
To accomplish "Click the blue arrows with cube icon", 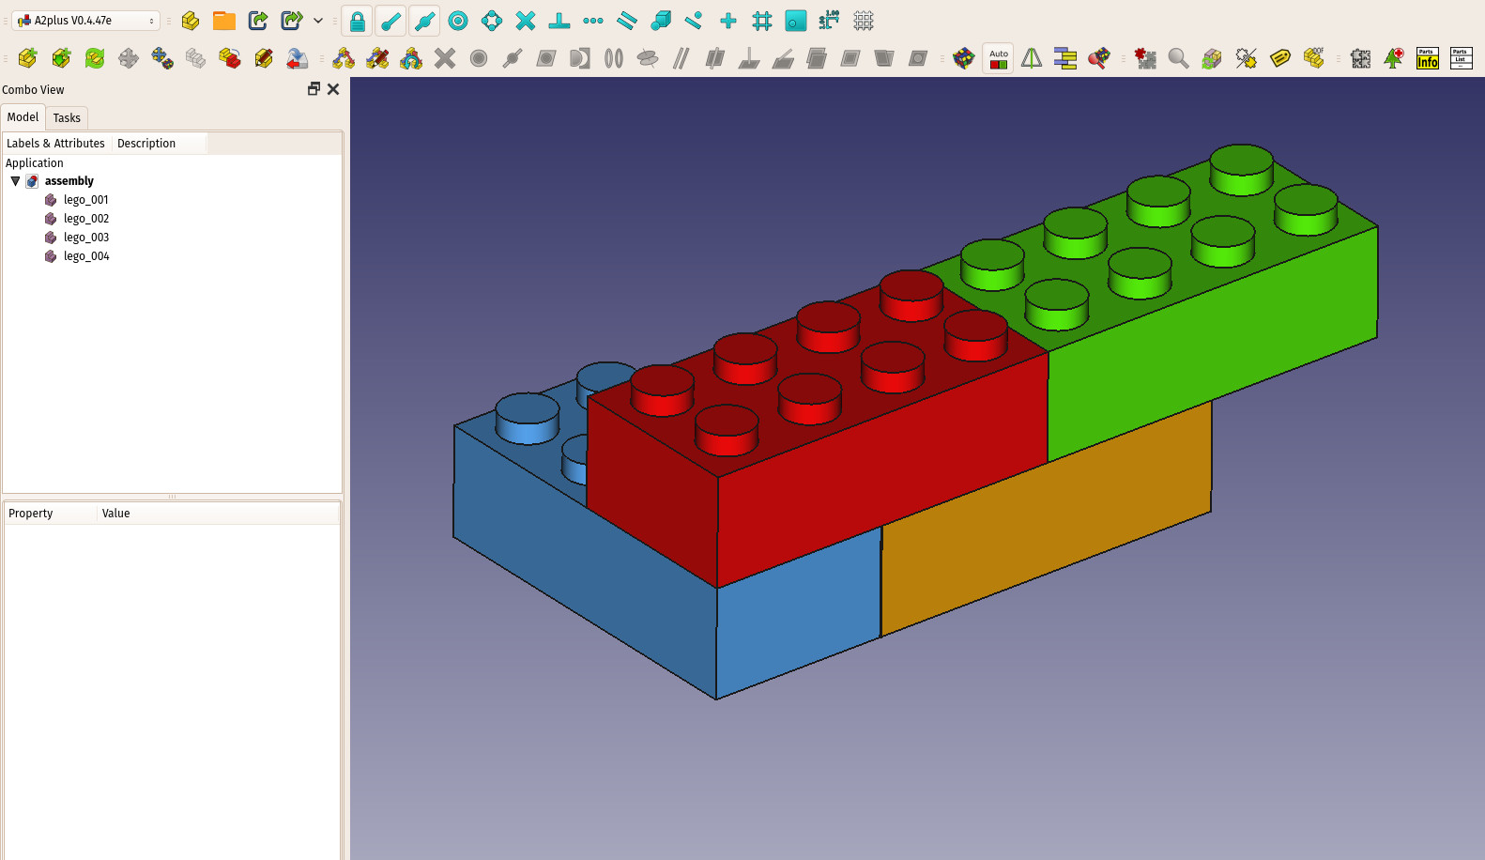I will click(x=162, y=58).
